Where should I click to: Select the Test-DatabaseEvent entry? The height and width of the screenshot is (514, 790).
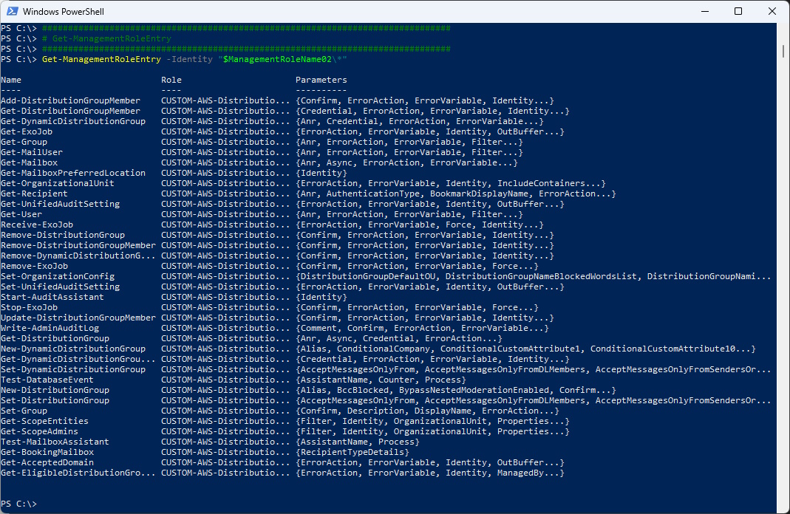(47, 380)
